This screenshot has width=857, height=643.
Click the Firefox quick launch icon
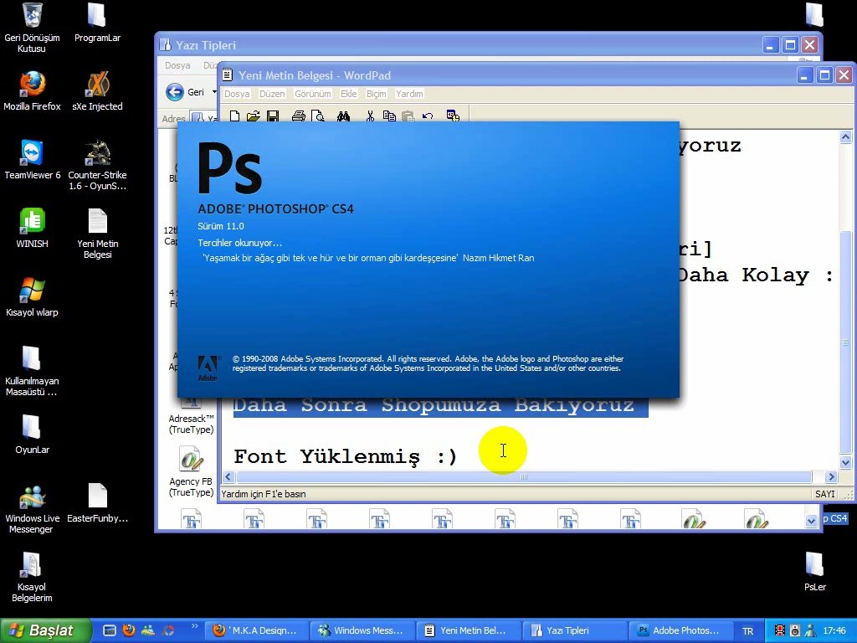click(129, 630)
